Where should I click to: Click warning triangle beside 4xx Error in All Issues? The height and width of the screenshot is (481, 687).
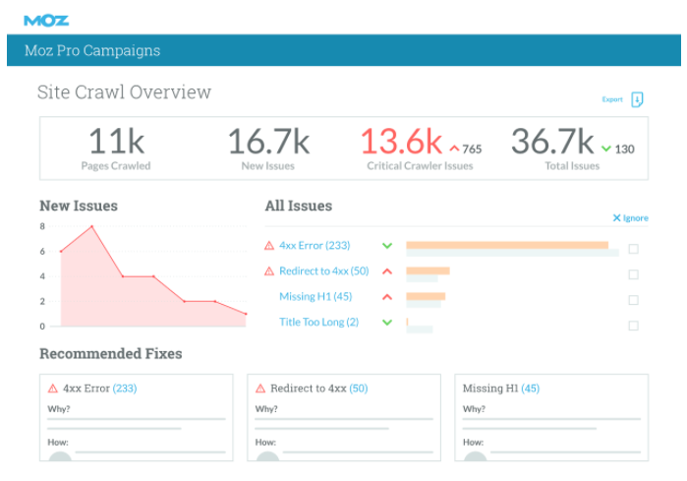click(269, 246)
